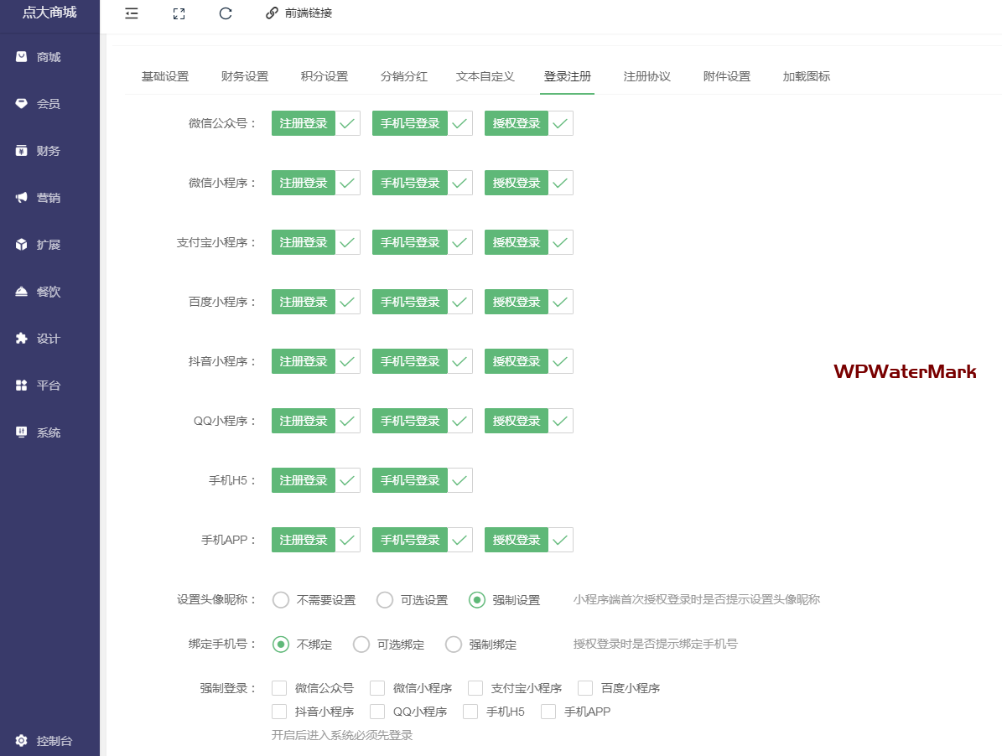Open the 会员 sidebar menu
Viewport: 1002px width, 756px height.
49,104
